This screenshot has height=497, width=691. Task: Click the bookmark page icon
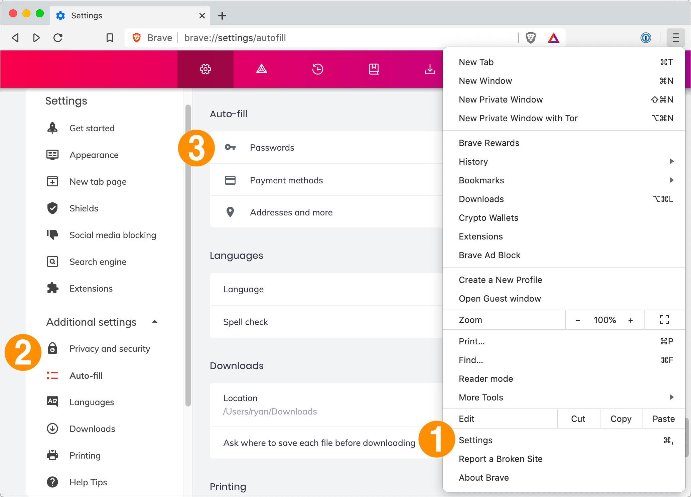110,38
